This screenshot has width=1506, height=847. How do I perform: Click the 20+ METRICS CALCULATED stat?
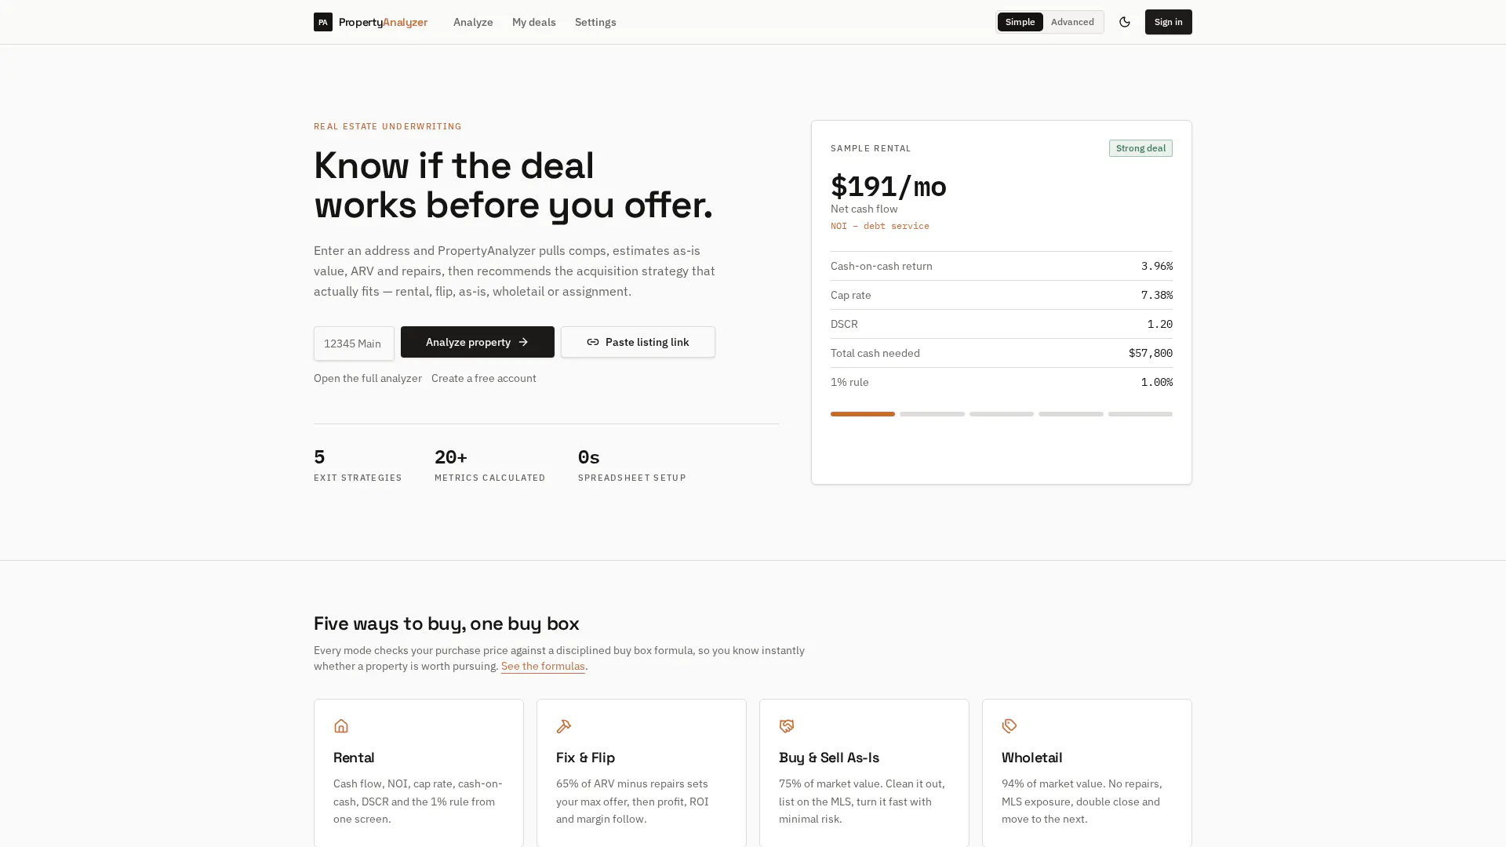[x=490, y=464]
